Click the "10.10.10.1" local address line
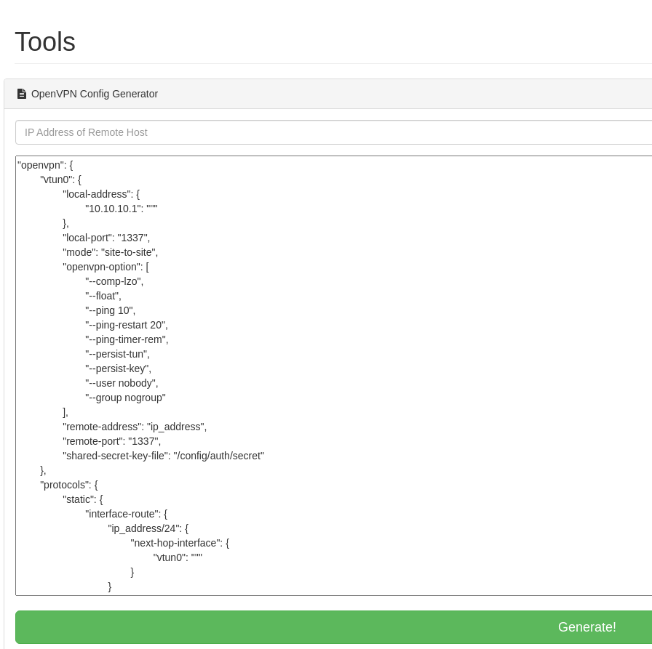Image resolution: width=652 pixels, height=649 pixels. [x=121, y=209]
